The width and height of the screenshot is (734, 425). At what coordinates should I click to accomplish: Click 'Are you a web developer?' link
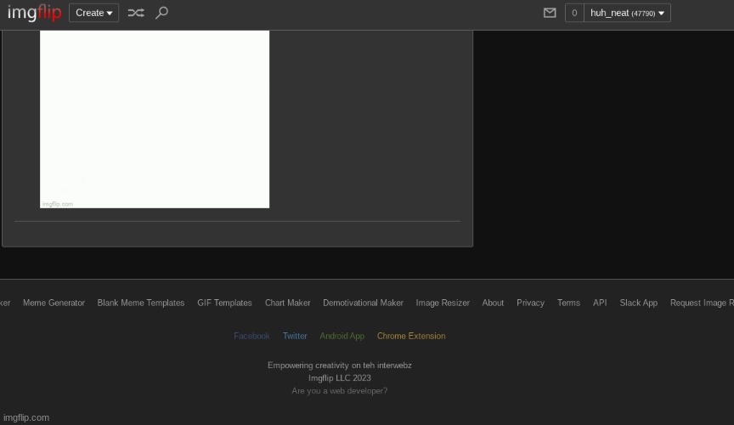coord(339,391)
